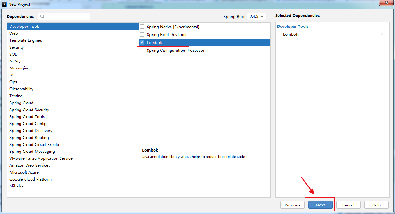The width and height of the screenshot is (395, 214).
Task: Tick Spring Configuration Processor checkbox
Action: pyautogui.click(x=142, y=50)
